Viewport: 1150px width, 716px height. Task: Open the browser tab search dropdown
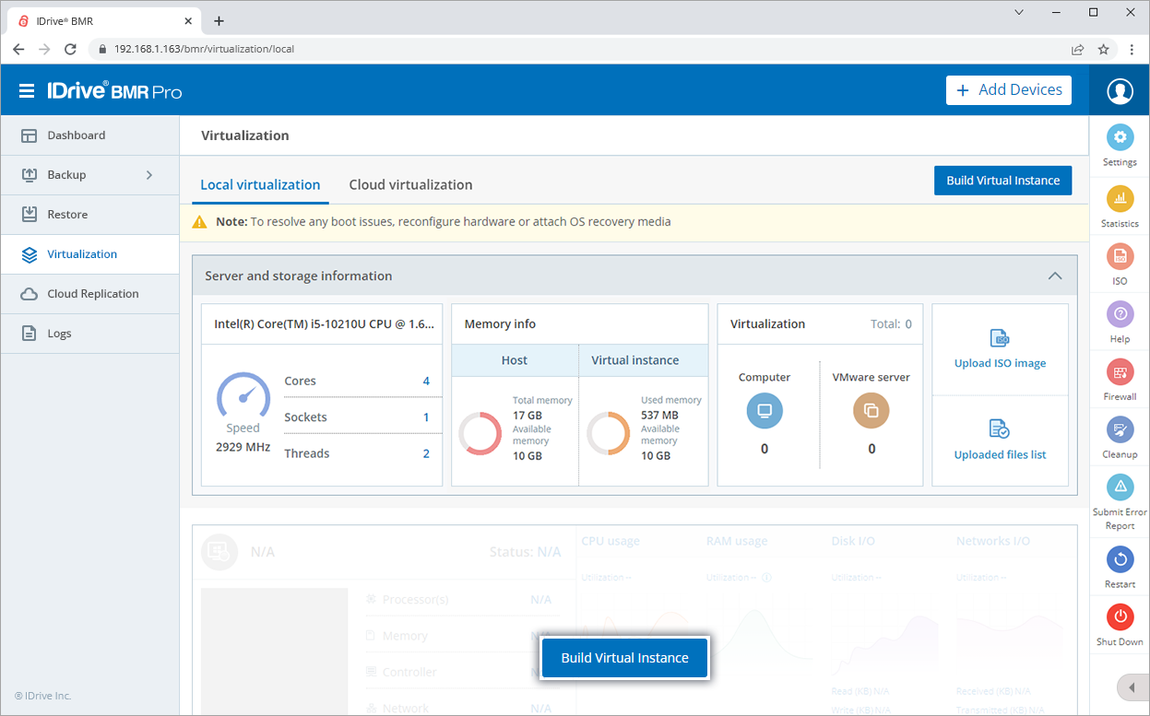coord(1019,13)
